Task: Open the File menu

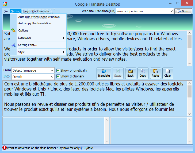Action: tap(6, 11)
